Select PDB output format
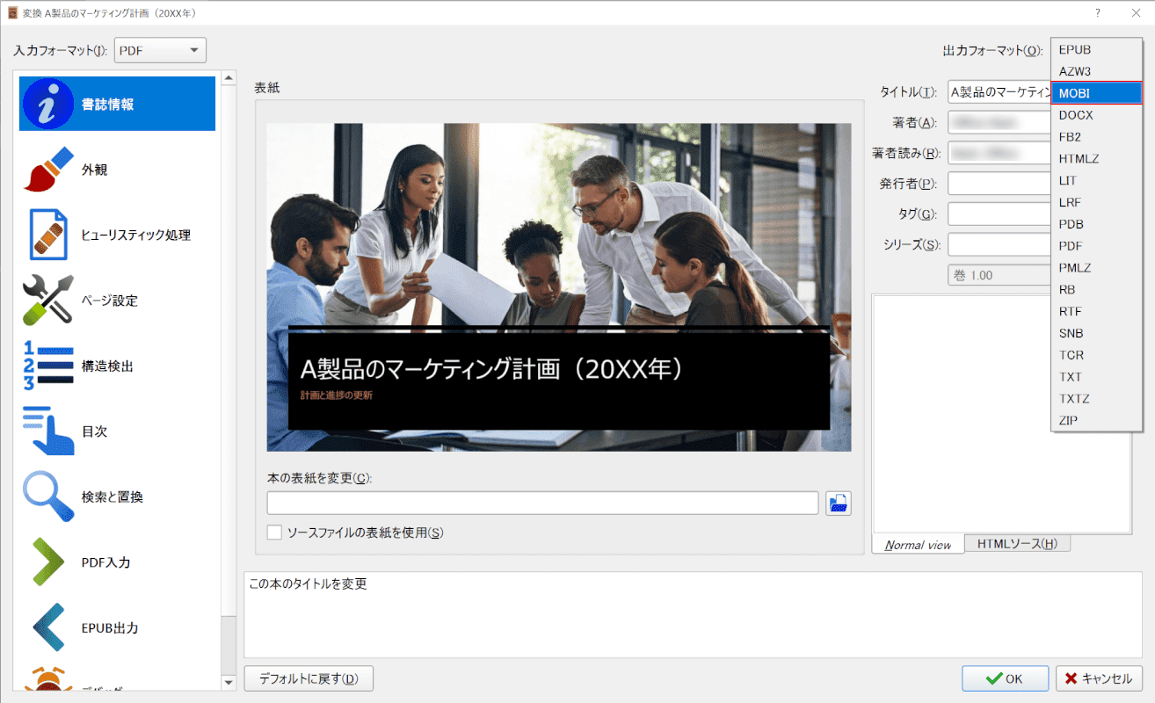Screen dimensions: 1155x703 (x=1096, y=224)
